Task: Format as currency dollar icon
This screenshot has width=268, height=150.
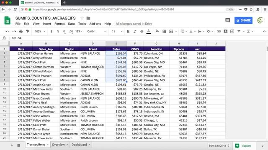Action: tap(51, 32)
